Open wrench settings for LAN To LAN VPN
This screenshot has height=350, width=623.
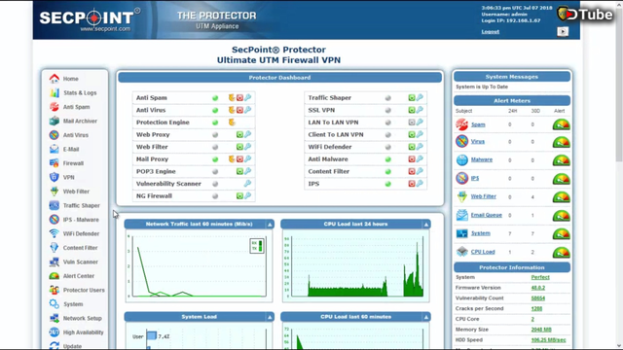[x=420, y=122]
